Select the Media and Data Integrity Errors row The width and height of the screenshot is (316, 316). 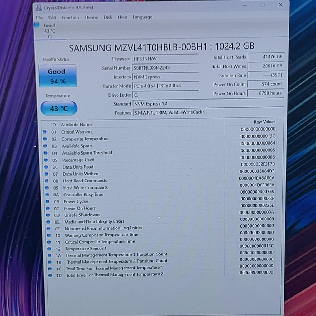tap(160, 221)
